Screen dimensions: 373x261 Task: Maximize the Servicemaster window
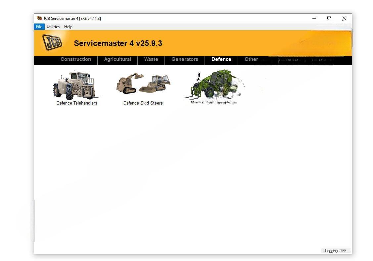coord(329,19)
